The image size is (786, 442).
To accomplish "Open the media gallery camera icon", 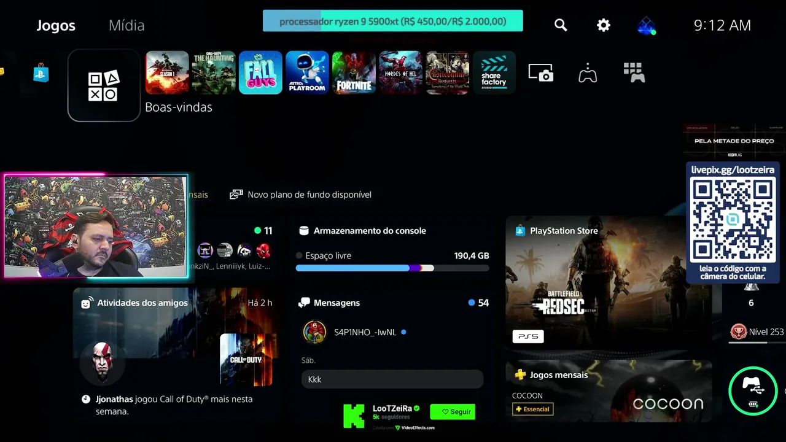I will pos(541,72).
